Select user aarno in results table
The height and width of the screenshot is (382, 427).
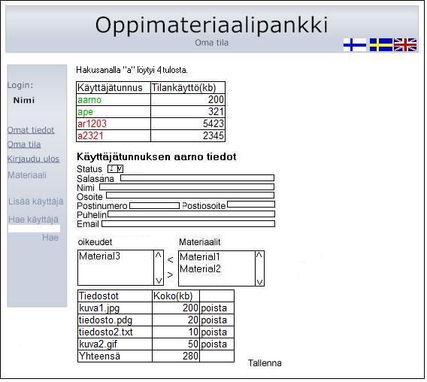pyautogui.click(x=89, y=100)
